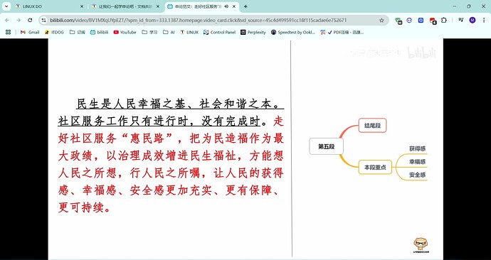Click the 安全感 mind map branch
The height and width of the screenshot is (260, 491).
[418, 175]
